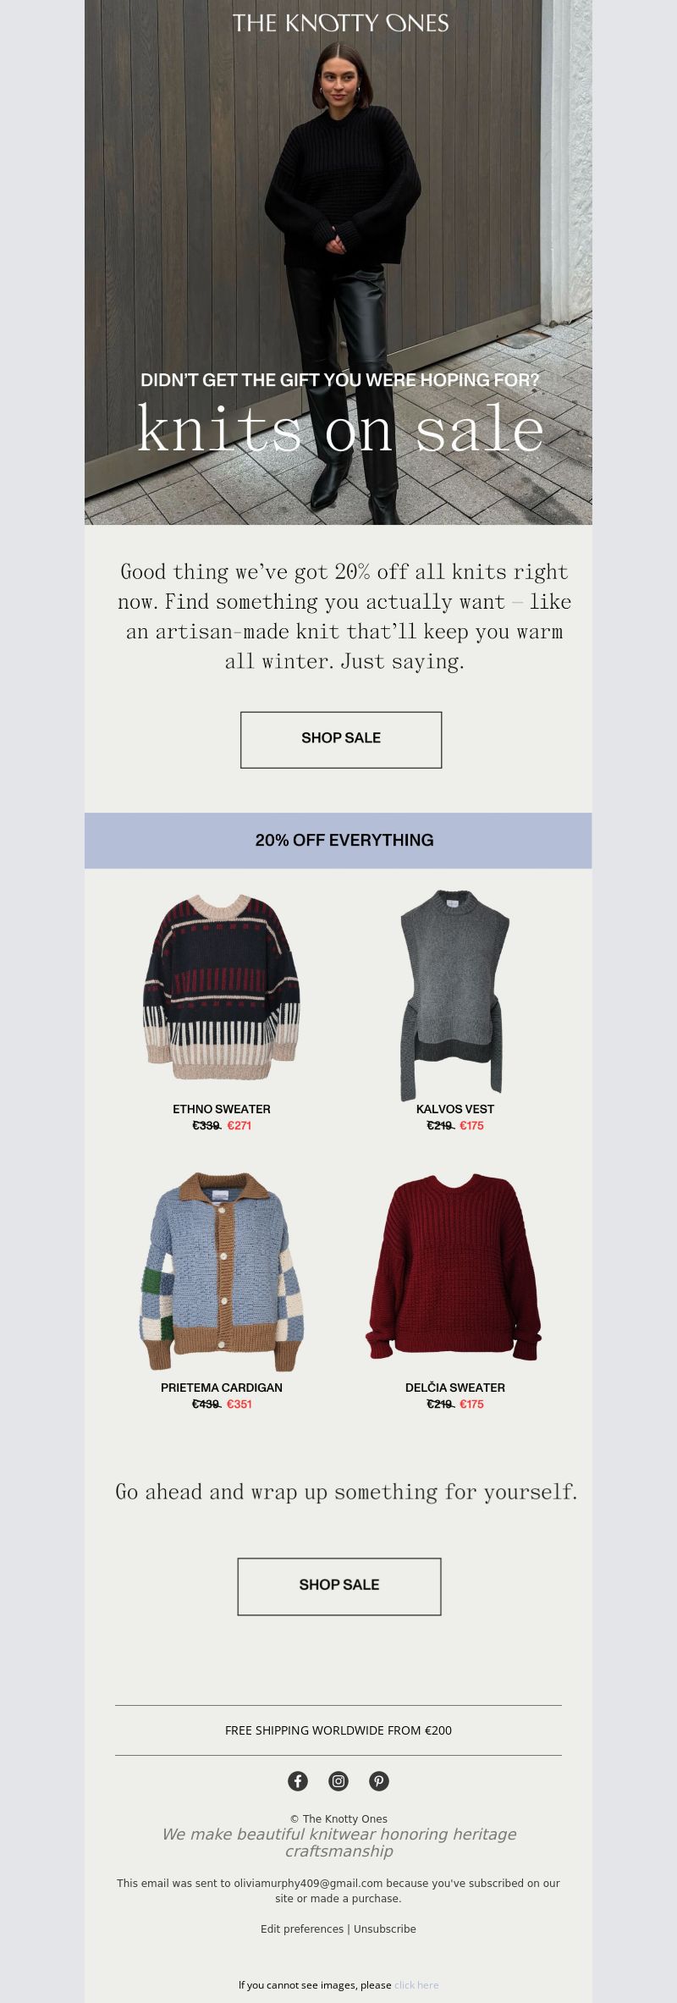Click the first SHOP SALE button
Image resolution: width=677 pixels, height=2003 pixels.
(x=341, y=740)
